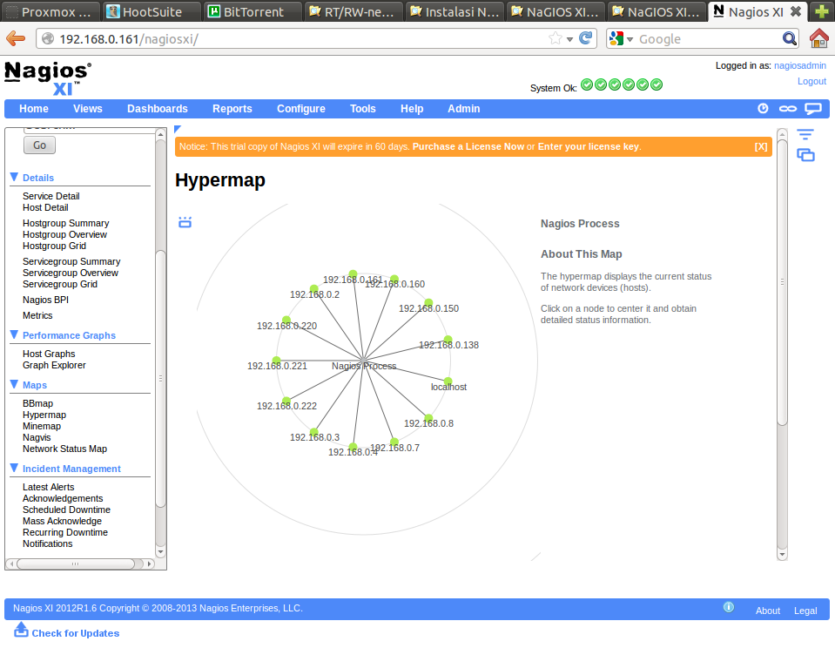The width and height of the screenshot is (835, 648).
Task: Click the Check for Updates upload icon
Action: pyautogui.click(x=22, y=630)
